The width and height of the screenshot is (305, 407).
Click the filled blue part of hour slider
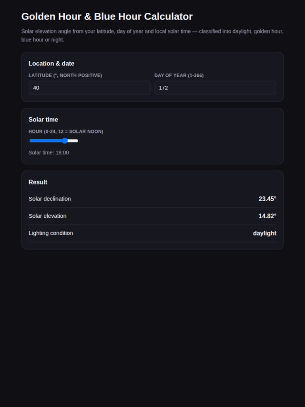46,141
